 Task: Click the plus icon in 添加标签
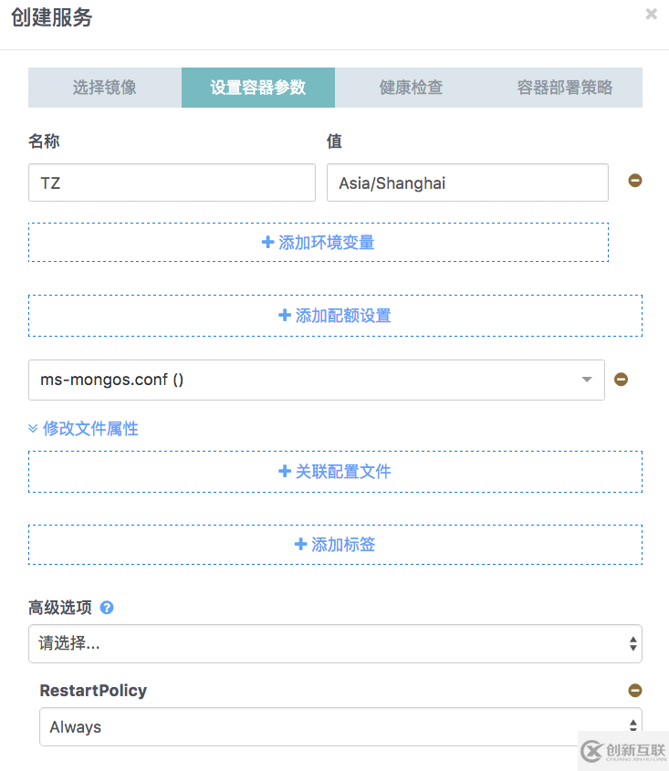[x=300, y=545]
